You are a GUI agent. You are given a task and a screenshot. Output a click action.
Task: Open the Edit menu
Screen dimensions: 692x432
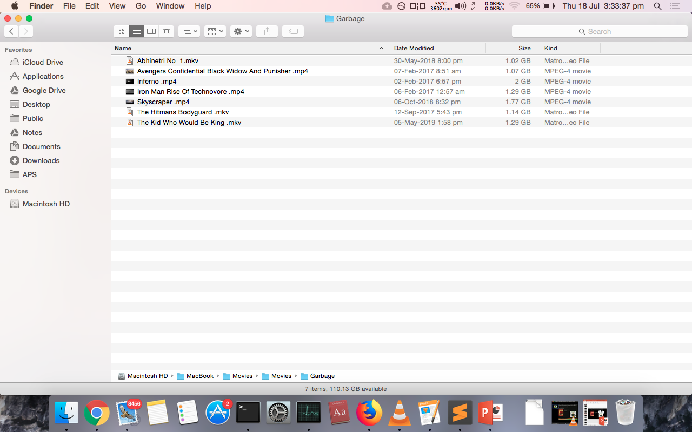(92, 6)
